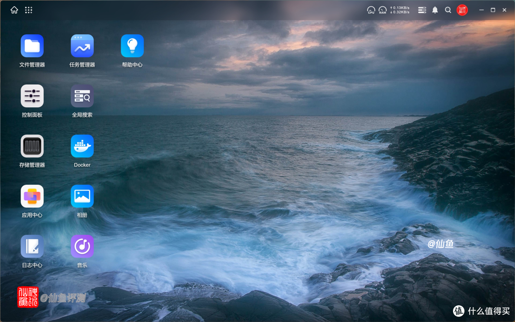Launch the 任务管理器 task manager
The height and width of the screenshot is (322, 515).
[82, 46]
